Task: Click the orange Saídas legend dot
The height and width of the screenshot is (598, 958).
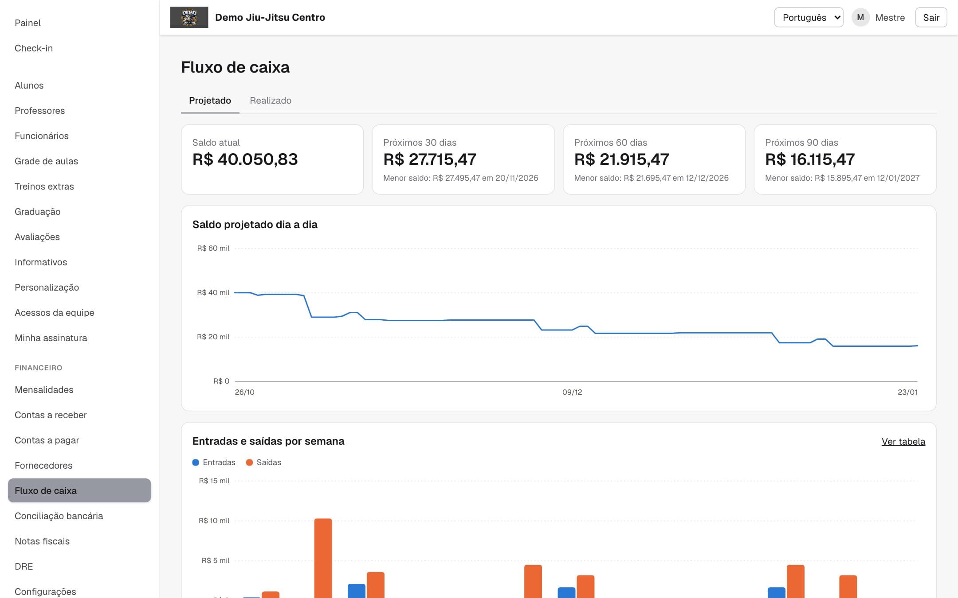Action: pos(249,462)
